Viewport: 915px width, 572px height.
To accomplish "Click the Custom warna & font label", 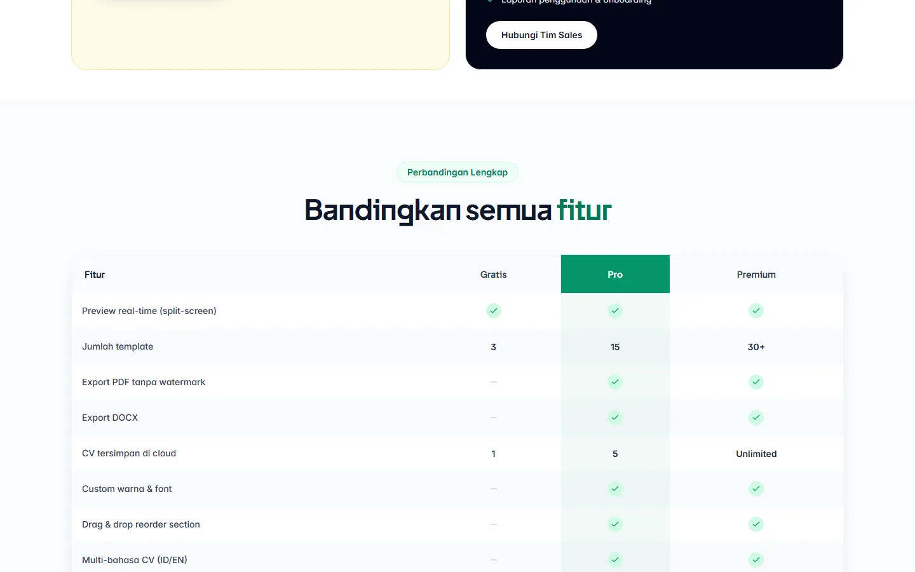I will [127, 489].
